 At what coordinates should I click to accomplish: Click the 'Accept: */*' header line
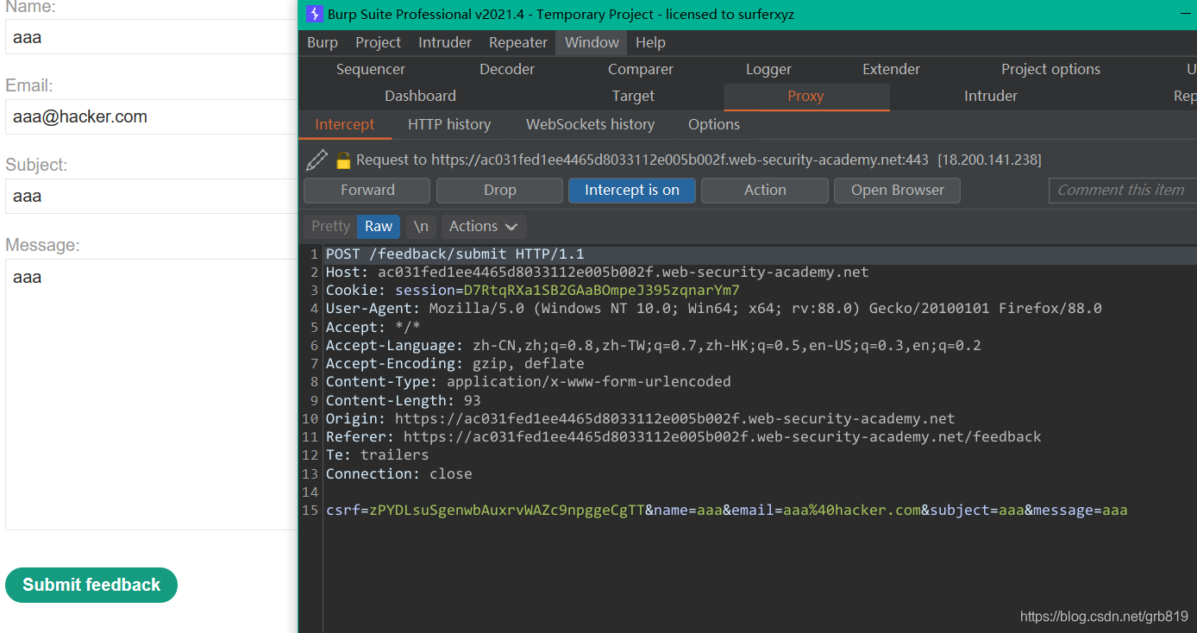[x=373, y=327]
